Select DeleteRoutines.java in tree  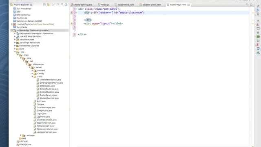49,89
